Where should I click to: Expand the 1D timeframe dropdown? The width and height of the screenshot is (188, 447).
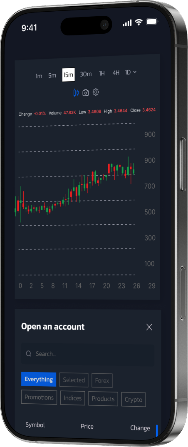click(x=131, y=72)
